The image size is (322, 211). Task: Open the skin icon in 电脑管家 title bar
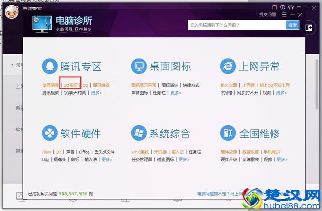point(291,8)
